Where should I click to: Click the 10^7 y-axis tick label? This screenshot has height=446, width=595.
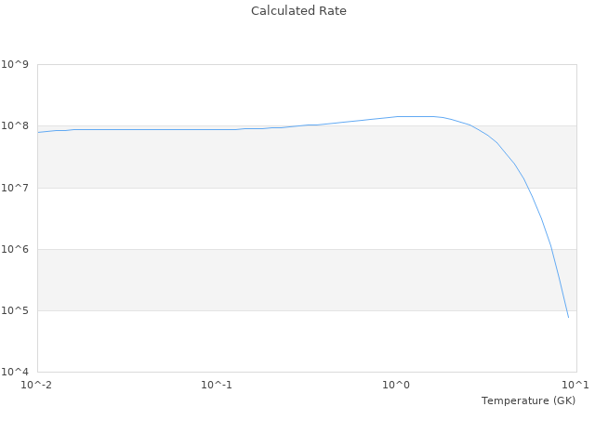(x=16, y=188)
